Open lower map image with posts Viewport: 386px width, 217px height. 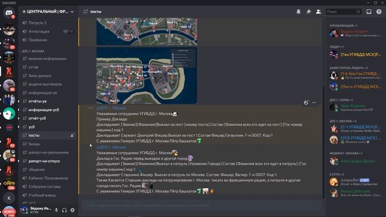point(147,75)
